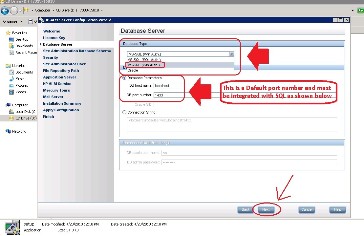Click the Help button
The image size is (364, 236).
click(337, 209)
